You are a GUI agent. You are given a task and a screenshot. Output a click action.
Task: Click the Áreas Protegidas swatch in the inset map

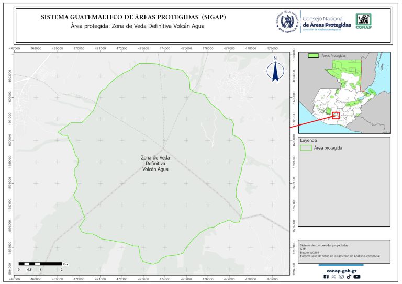coord(314,55)
